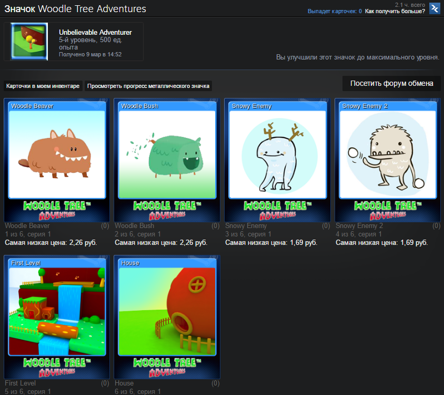This screenshot has height=395, width=444.
Task: Click the Snowy Enemy 2 lowest price 1,69 руб.
Action: tap(382, 243)
